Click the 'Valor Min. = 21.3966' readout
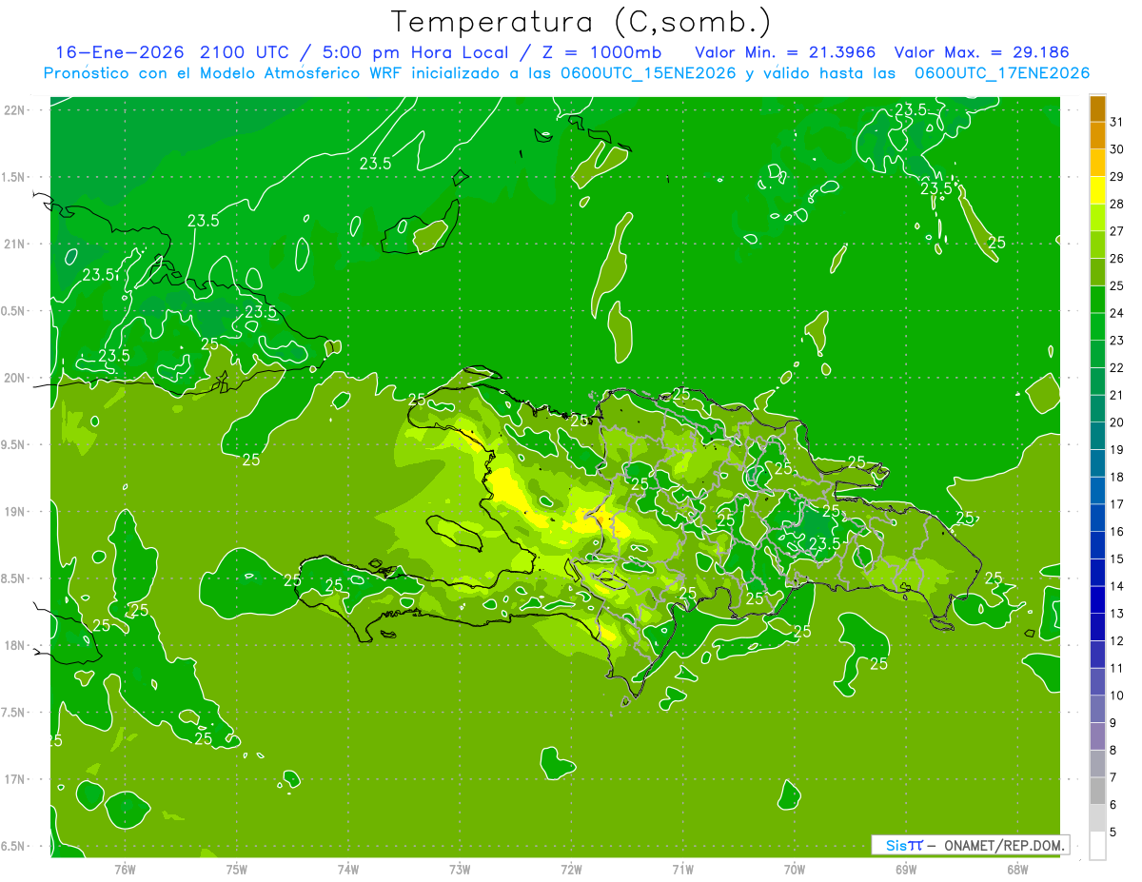The image size is (1142, 882). point(785,52)
